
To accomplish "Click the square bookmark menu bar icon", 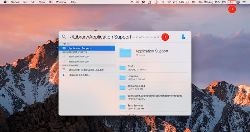I will (149, 2).
